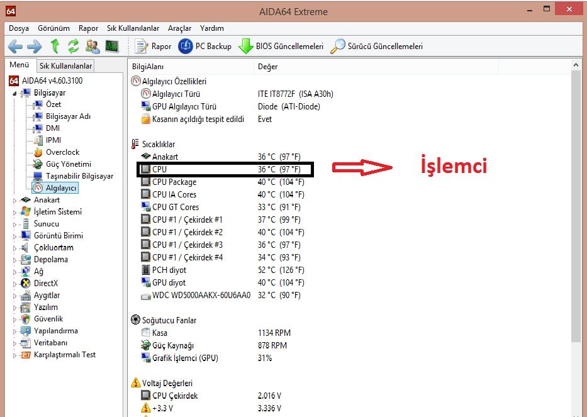Image resolution: width=587 pixels, height=417 pixels.
Task: Open the sensor monitor graph icon
Action: click(112, 47)
